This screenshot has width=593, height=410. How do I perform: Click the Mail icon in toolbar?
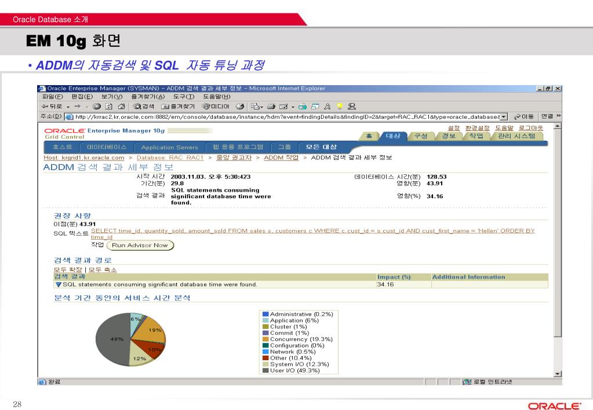click(255, 107)
